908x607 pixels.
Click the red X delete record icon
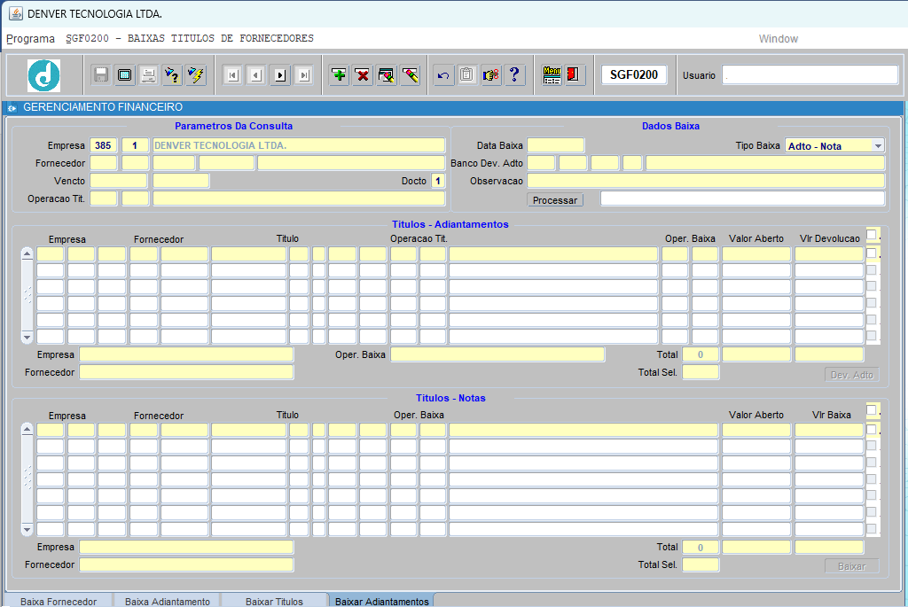point(363,75)
